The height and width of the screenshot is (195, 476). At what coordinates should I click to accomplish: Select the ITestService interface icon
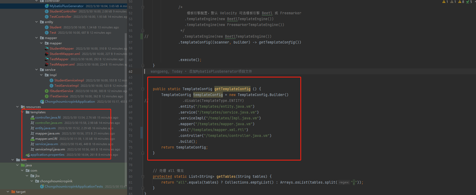(x=47, y=96)
